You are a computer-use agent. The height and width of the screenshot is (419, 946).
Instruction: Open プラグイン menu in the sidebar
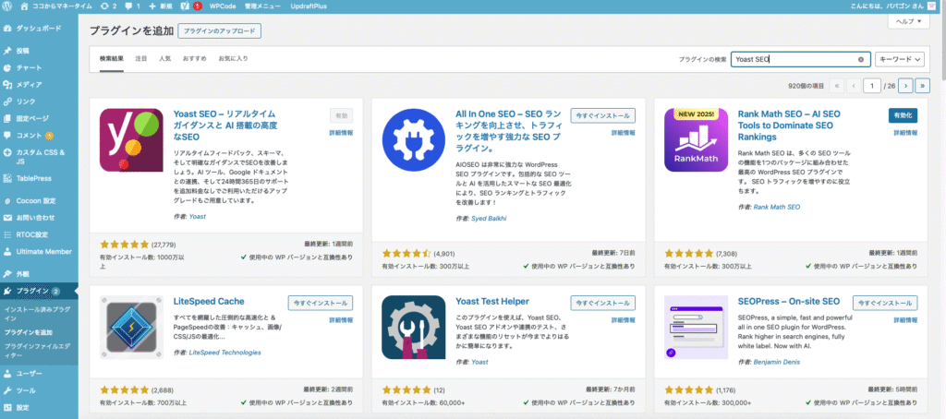[39, 292]
